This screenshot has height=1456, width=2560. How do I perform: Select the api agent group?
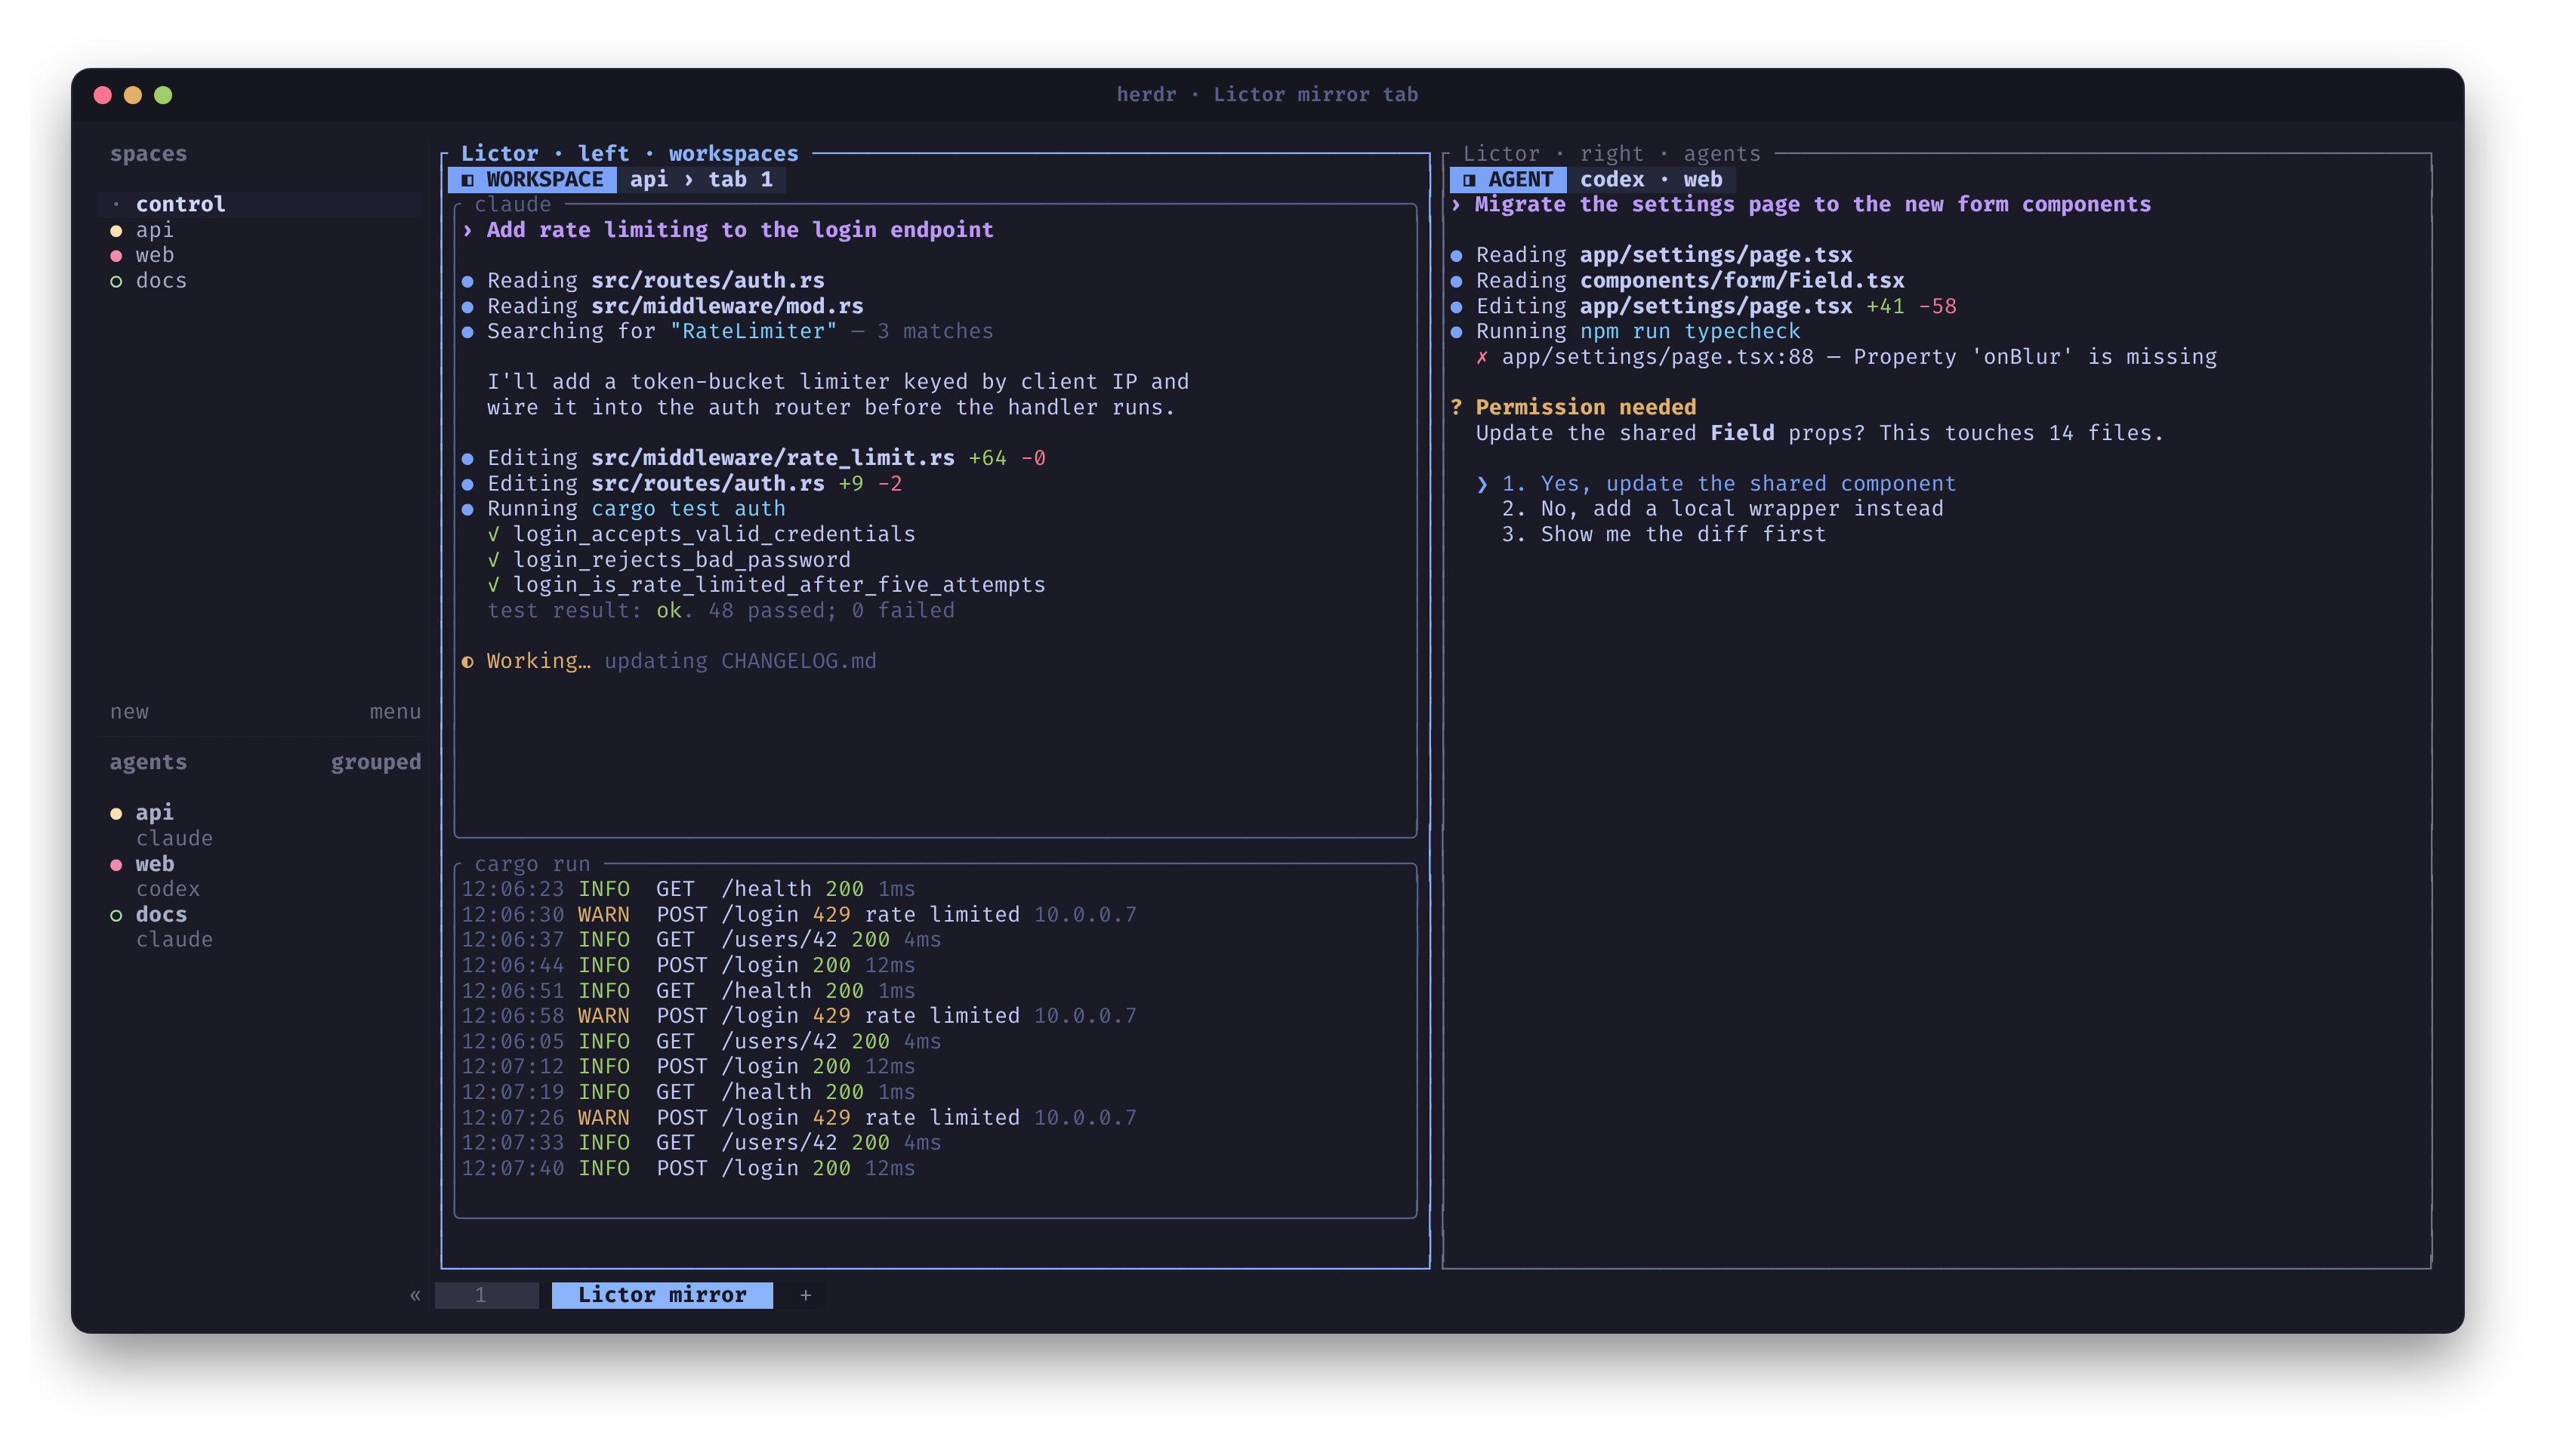pyautogui.click(x=155, y=812)
